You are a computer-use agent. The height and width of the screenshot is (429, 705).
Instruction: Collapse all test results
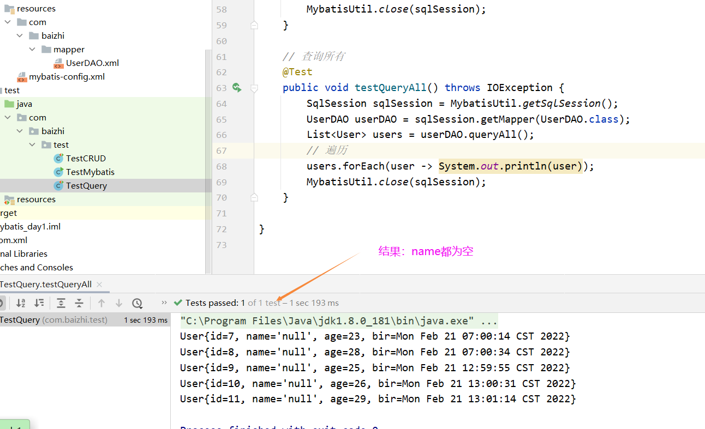79,303
